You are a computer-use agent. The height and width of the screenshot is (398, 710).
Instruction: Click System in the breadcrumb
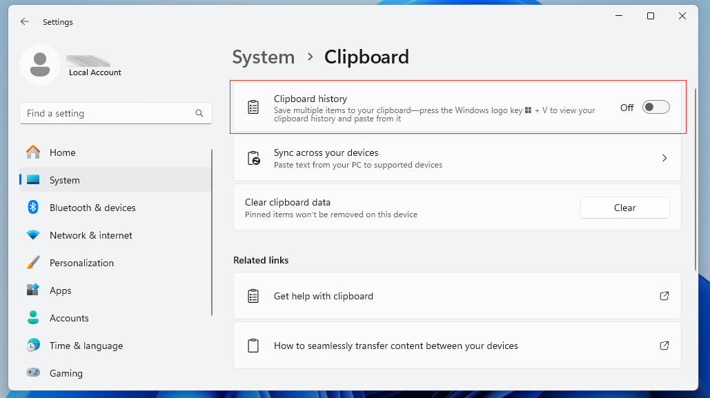[263, 57]
